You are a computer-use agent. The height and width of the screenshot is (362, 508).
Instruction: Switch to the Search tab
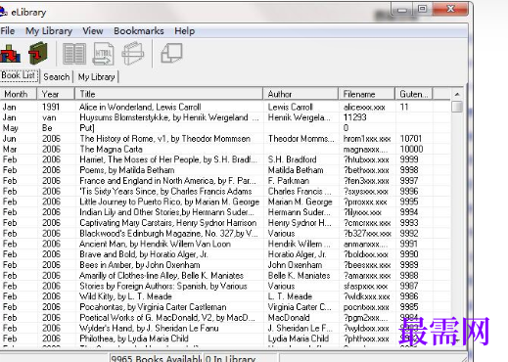click(57, 77)
